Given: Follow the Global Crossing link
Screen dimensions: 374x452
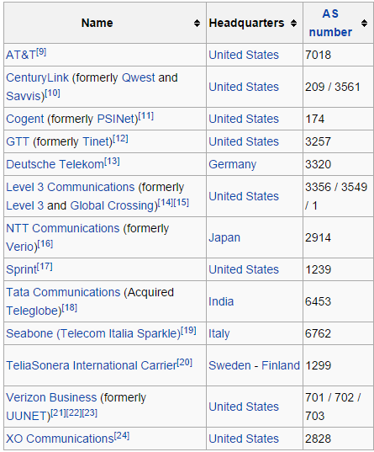Looking at the screenshot, I should (x=113, y=205).
